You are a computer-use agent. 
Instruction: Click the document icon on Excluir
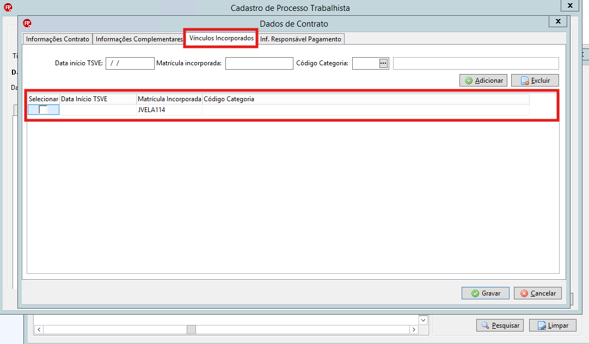525,81
